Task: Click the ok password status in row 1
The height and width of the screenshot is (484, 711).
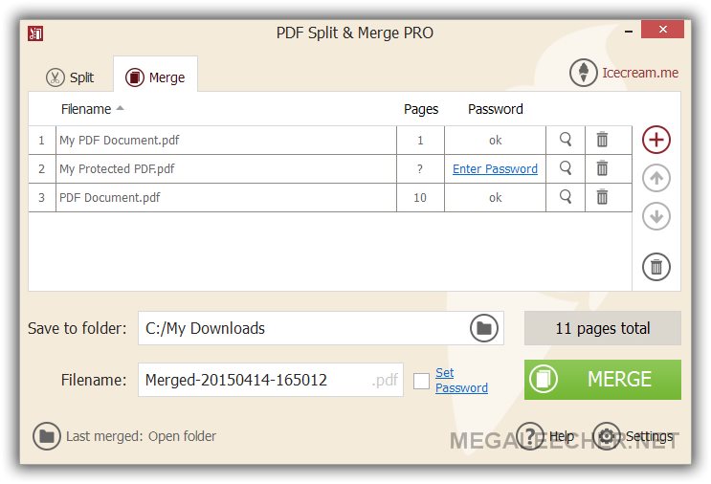Action: click(x=495, y=141)
